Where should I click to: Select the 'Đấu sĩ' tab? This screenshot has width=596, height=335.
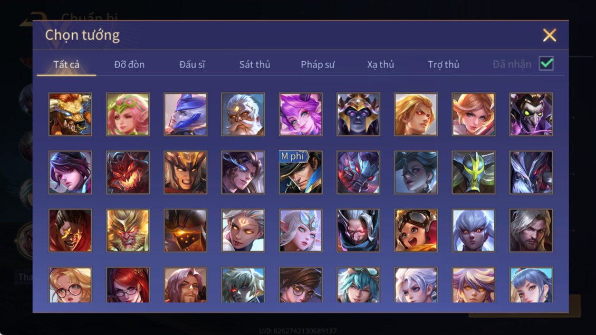[193, 64]
